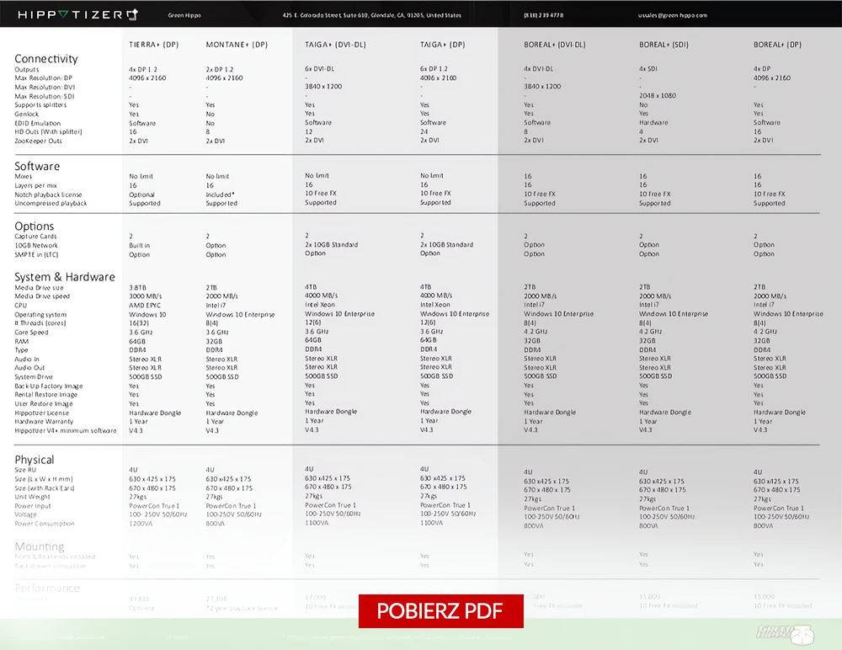Select the SMPTE in (LTC) row label
The height and width of the screenshot is (650, 842).
pos(36,254)
